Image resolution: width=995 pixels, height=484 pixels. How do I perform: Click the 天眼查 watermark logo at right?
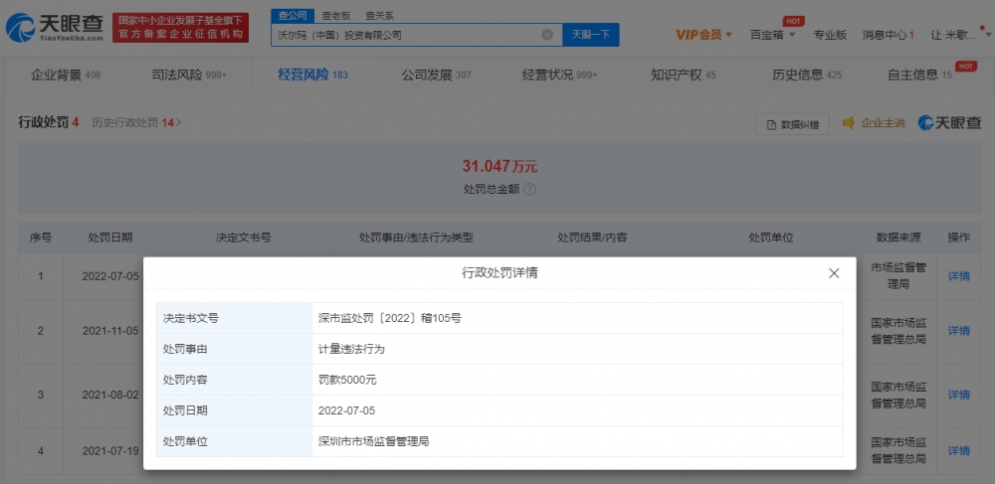(x=949, y=123)
